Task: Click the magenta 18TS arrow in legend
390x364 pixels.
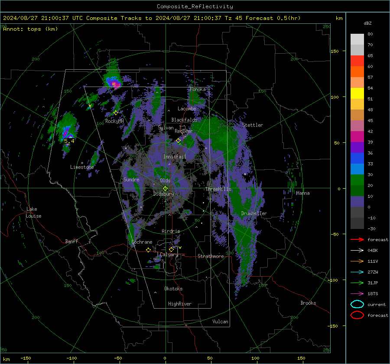Action: tap(357, 293)
